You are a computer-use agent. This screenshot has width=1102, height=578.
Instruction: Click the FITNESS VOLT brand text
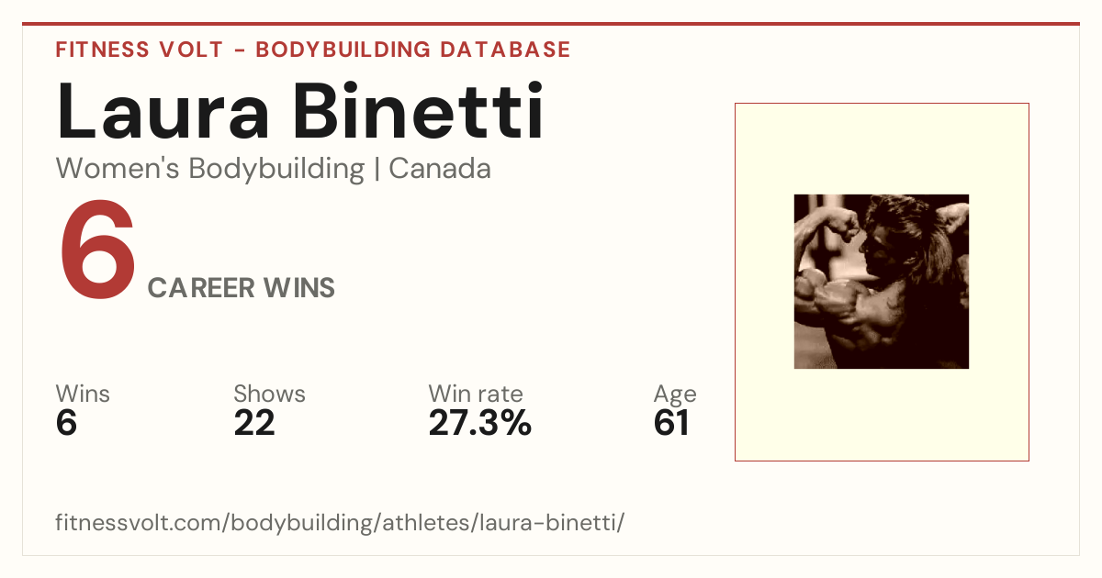139,50
